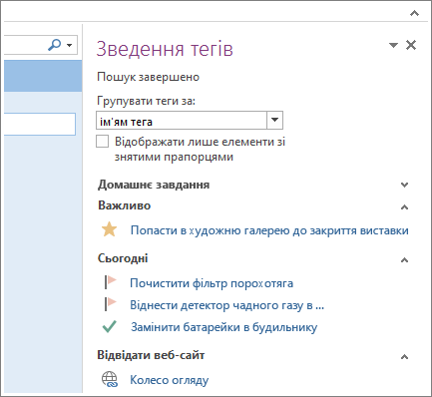Collapse the Сьогодні group chevron
The height and width of the screenshot is (397, 432).
[404, 260]
